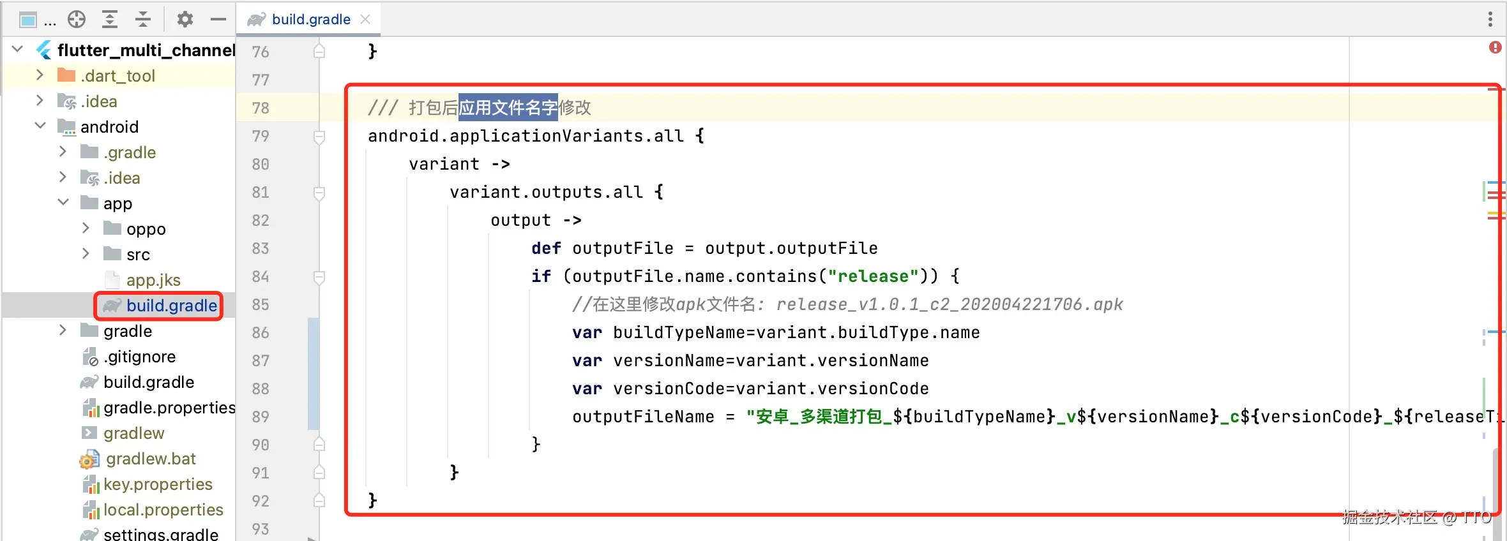Expand the src folder
This screenshot has width=1507, height=541.
tap(86, 253)
